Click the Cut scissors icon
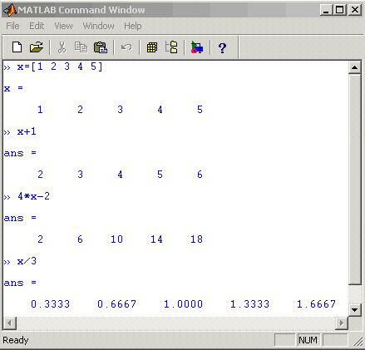This screenshot has height=350, width=365. tap(62, 47)
